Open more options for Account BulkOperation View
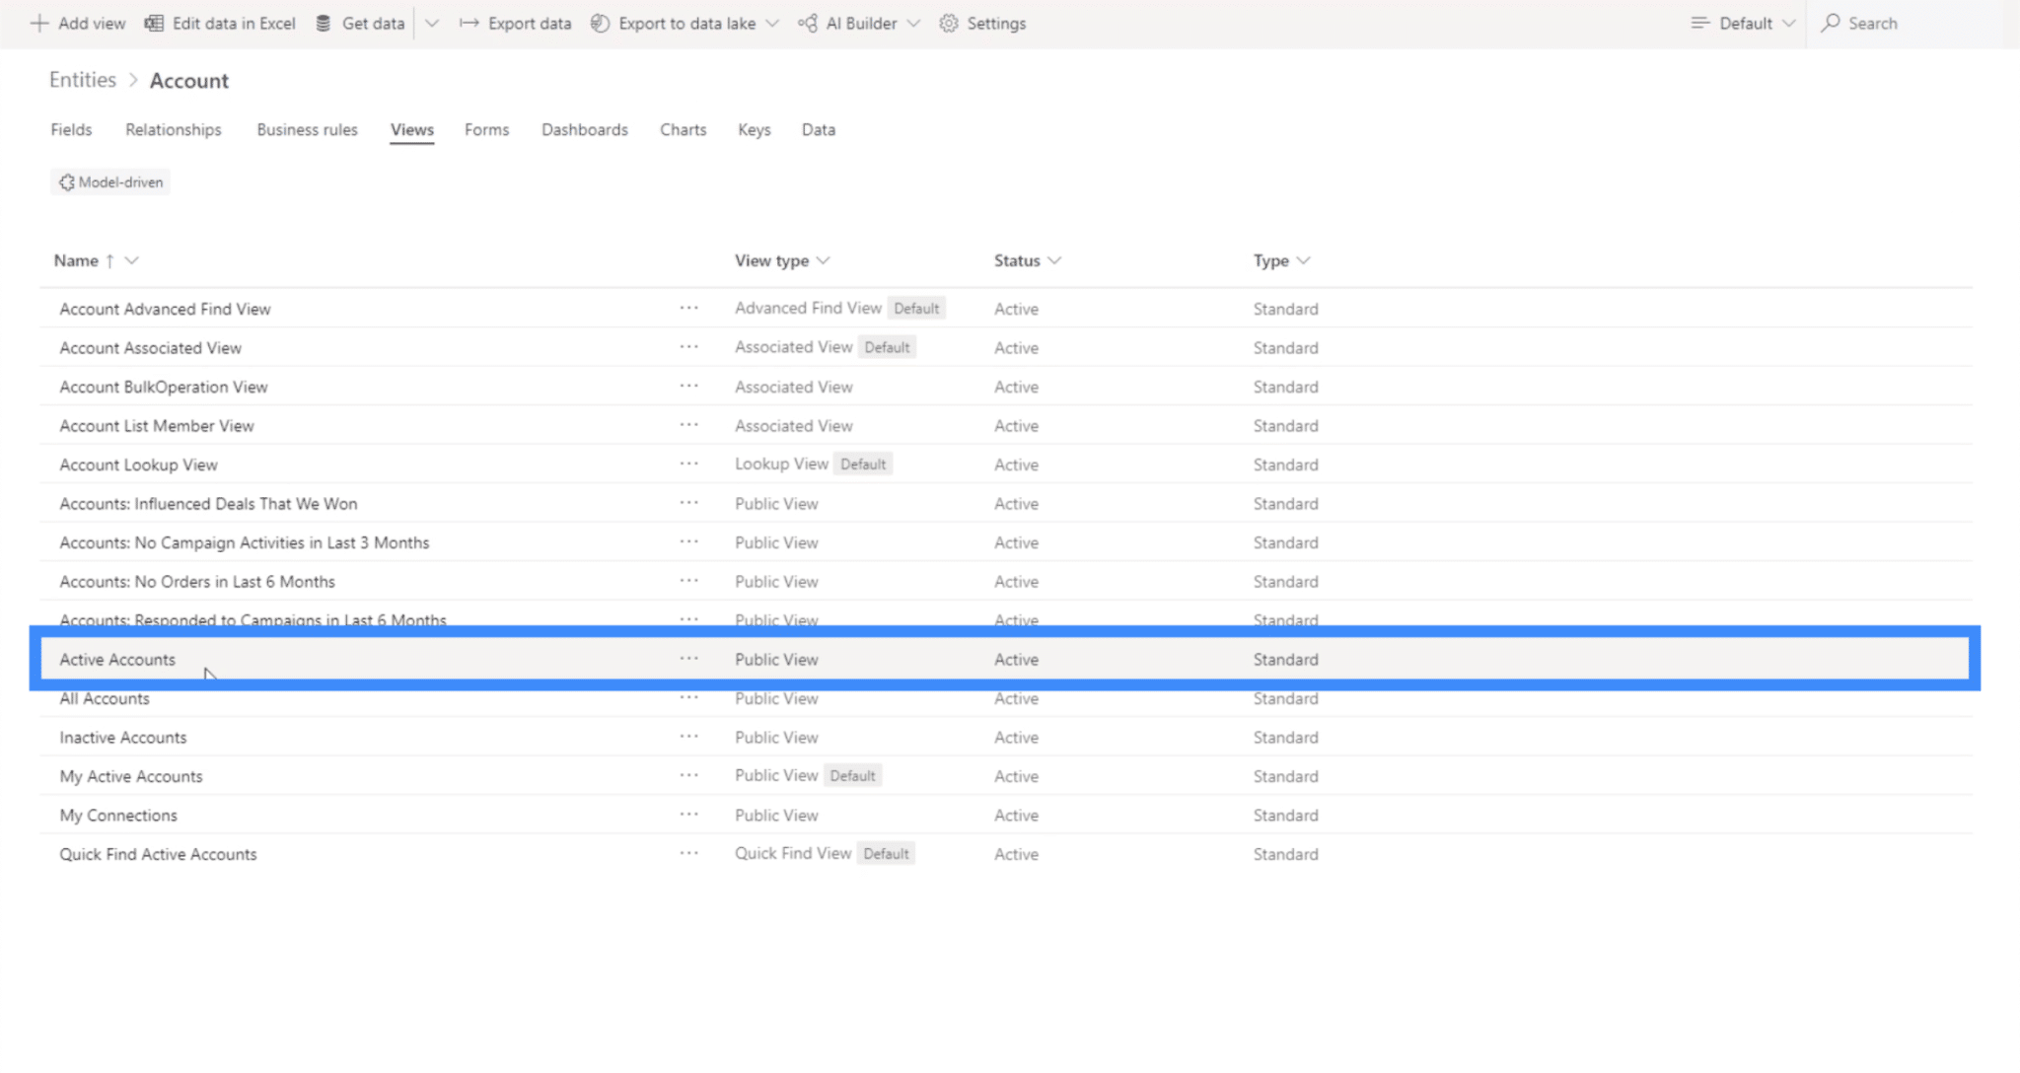Screen dimensions: 2020x1073 688,387
